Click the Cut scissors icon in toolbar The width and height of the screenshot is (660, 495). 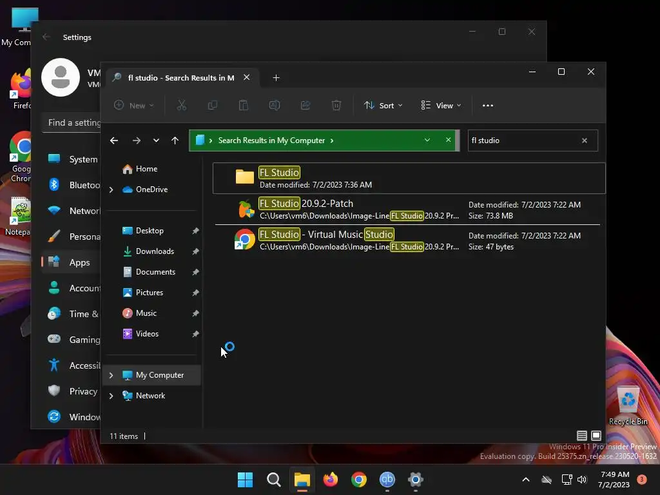tap(181, 105)
